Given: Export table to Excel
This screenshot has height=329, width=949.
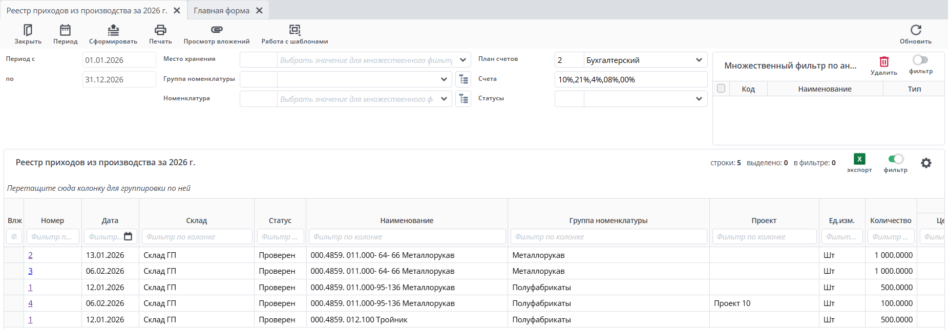Looking at the screenshot, I should click(x=859, y=159).
